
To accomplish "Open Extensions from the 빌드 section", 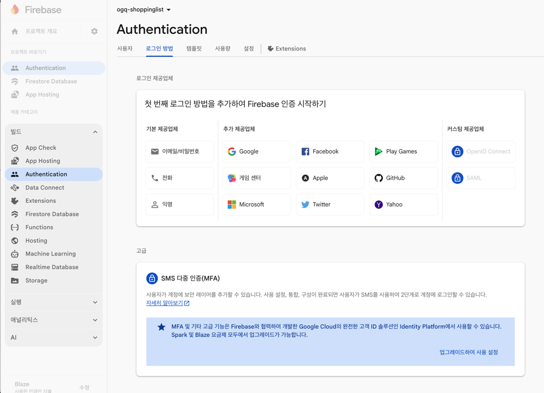I will (40, 200).
